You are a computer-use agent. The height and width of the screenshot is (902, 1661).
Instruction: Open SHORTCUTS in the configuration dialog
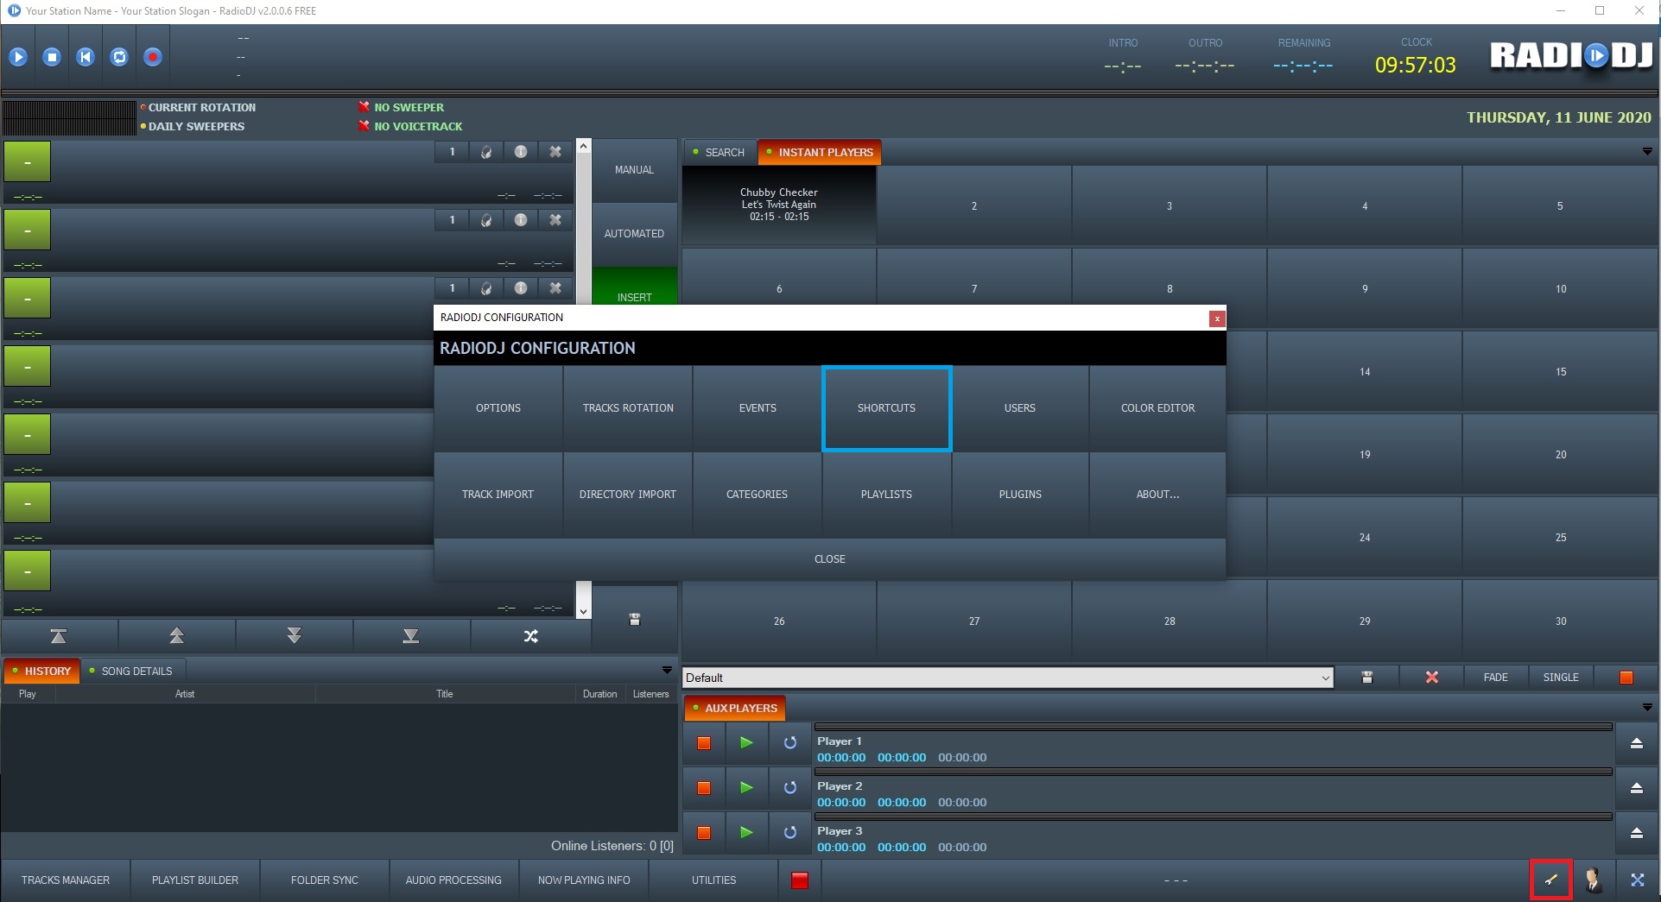[886, 408]
